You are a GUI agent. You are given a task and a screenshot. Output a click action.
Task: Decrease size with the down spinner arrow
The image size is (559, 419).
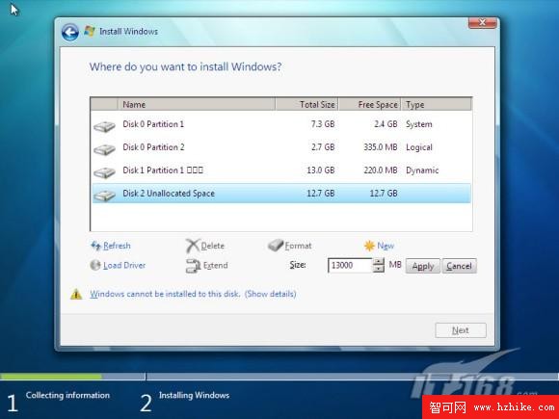pyautogui.click(x=378, y=269)
